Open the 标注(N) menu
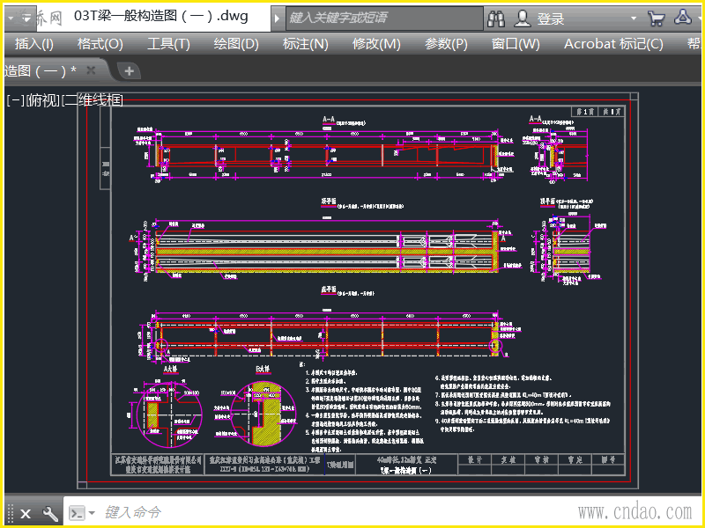This screenshot has width=705, height=528. [305, 44]
